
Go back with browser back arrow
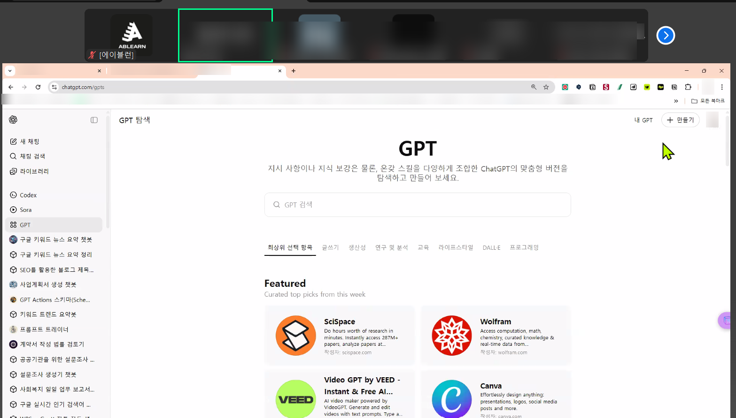point(11,87)
